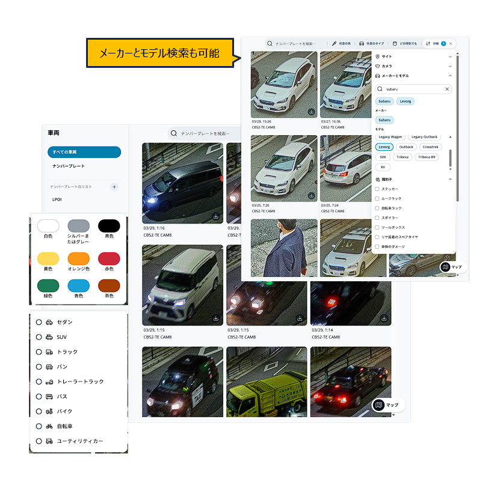Select the SUV radio option
The height and width of the screenshot is (477, 497).
coord(39,337)
